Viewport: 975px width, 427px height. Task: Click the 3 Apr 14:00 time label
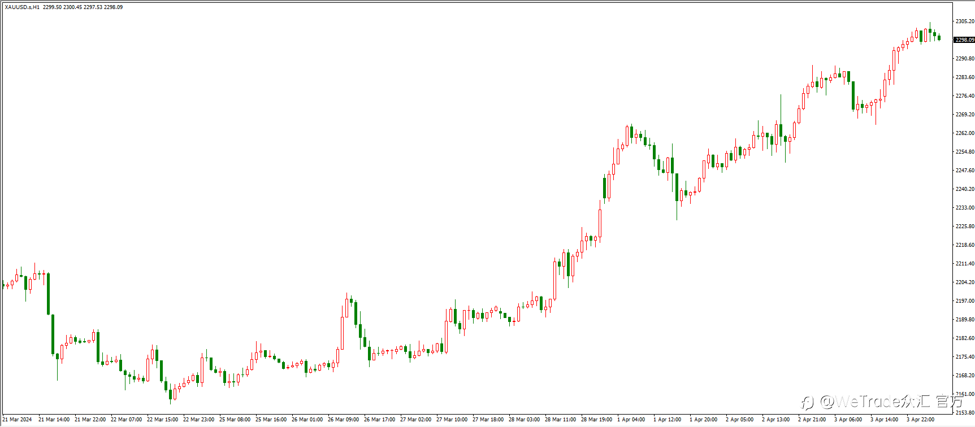tap(884, 420)
